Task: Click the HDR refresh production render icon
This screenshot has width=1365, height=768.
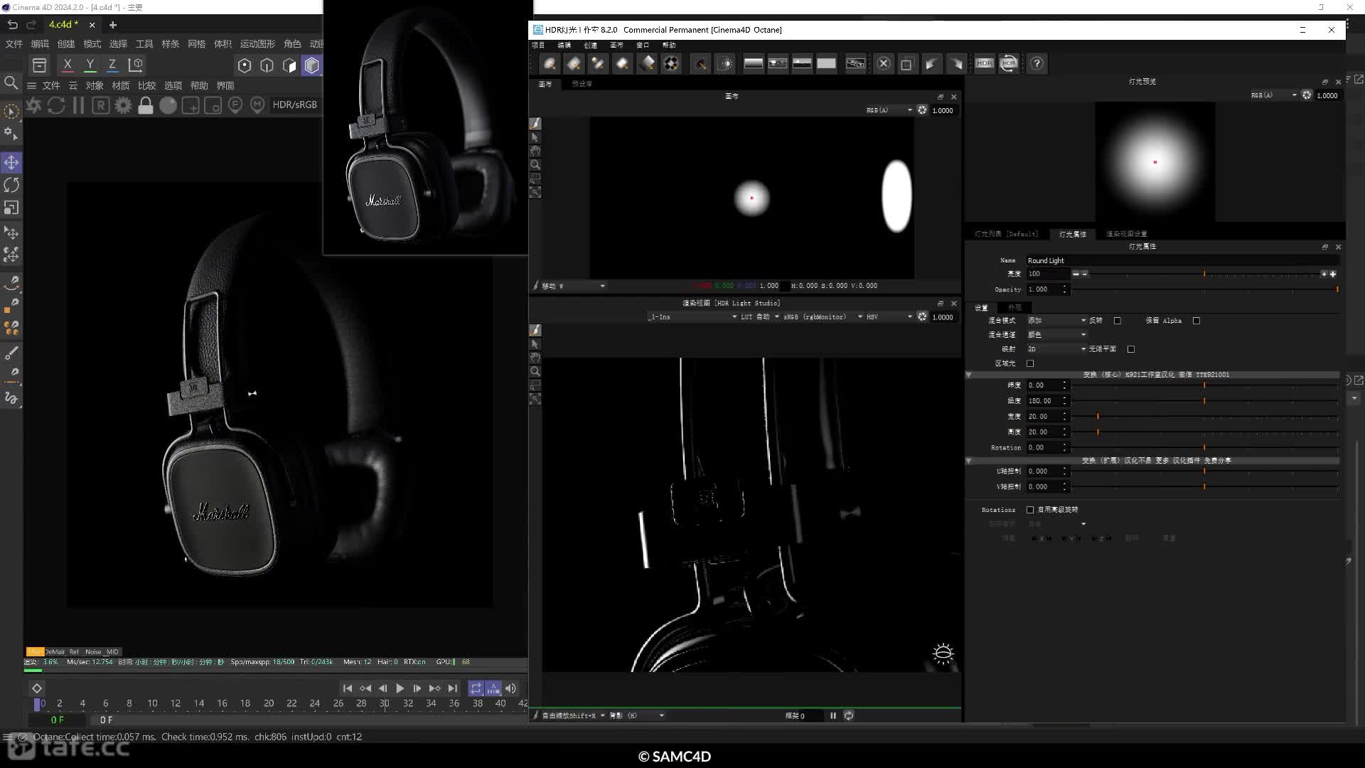Action: tap(1008, 63)
